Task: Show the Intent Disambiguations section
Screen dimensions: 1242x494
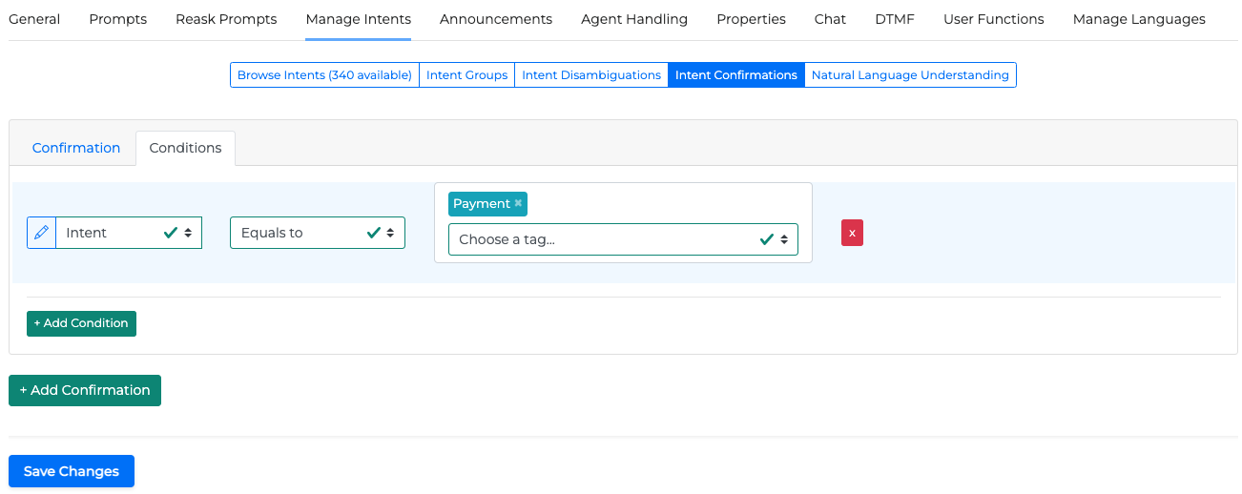Action: click(591, 75)
